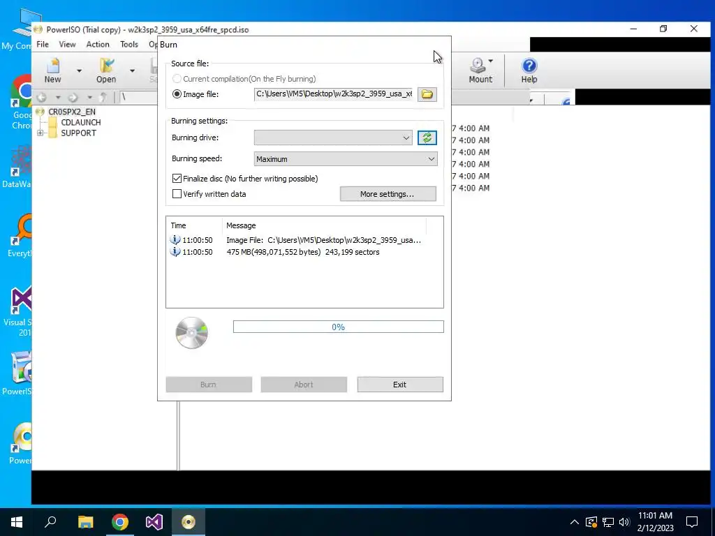Open the Action menu
This screenshot has height=536, width=715.
[98, 44]
